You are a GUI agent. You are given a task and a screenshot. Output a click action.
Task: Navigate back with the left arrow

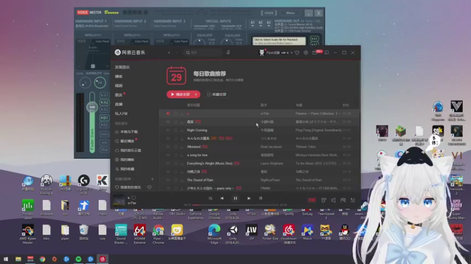(x=169, y=52)
